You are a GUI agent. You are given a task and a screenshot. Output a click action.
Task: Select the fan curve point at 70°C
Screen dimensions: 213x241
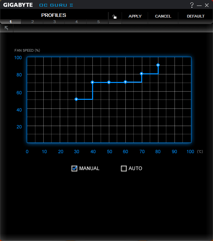tap(142, 74)
